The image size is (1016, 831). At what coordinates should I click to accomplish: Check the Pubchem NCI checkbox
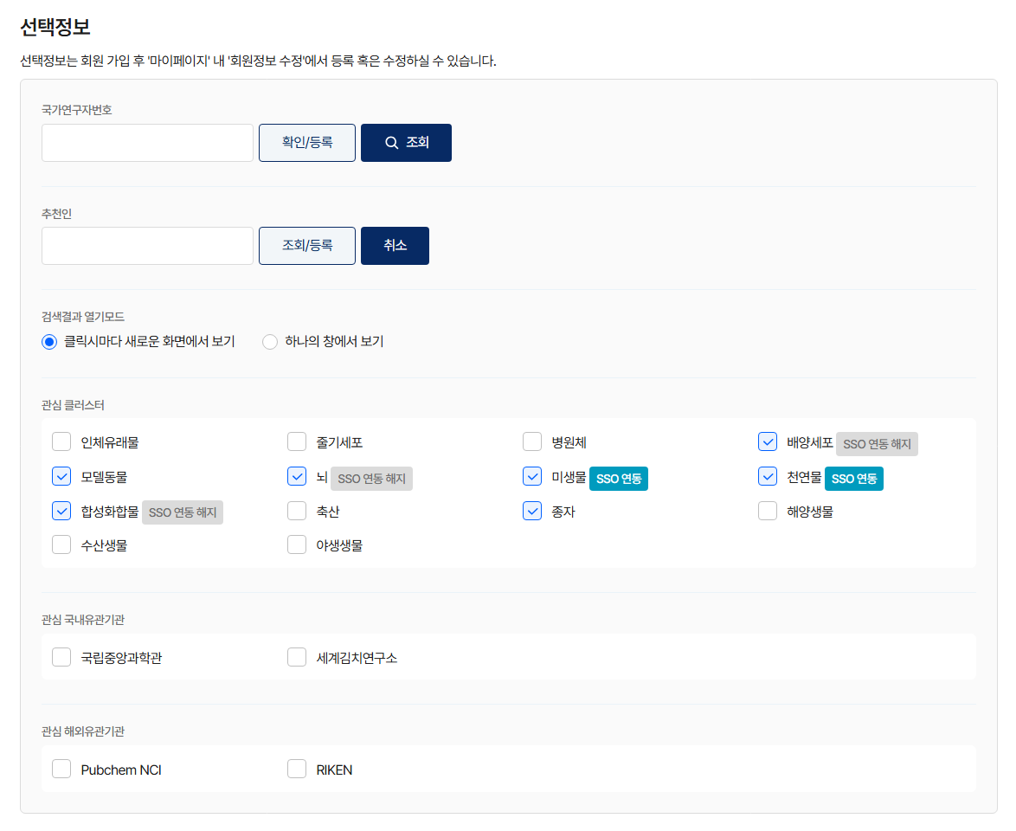click(x=61, y=769)
